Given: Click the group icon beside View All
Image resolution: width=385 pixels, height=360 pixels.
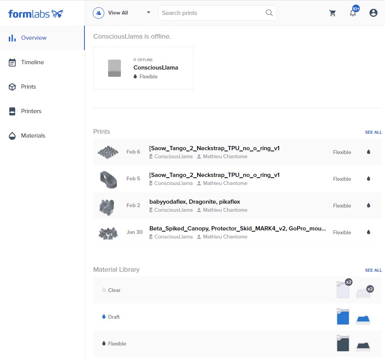Looking at the screenshot, I should (99, 13).
